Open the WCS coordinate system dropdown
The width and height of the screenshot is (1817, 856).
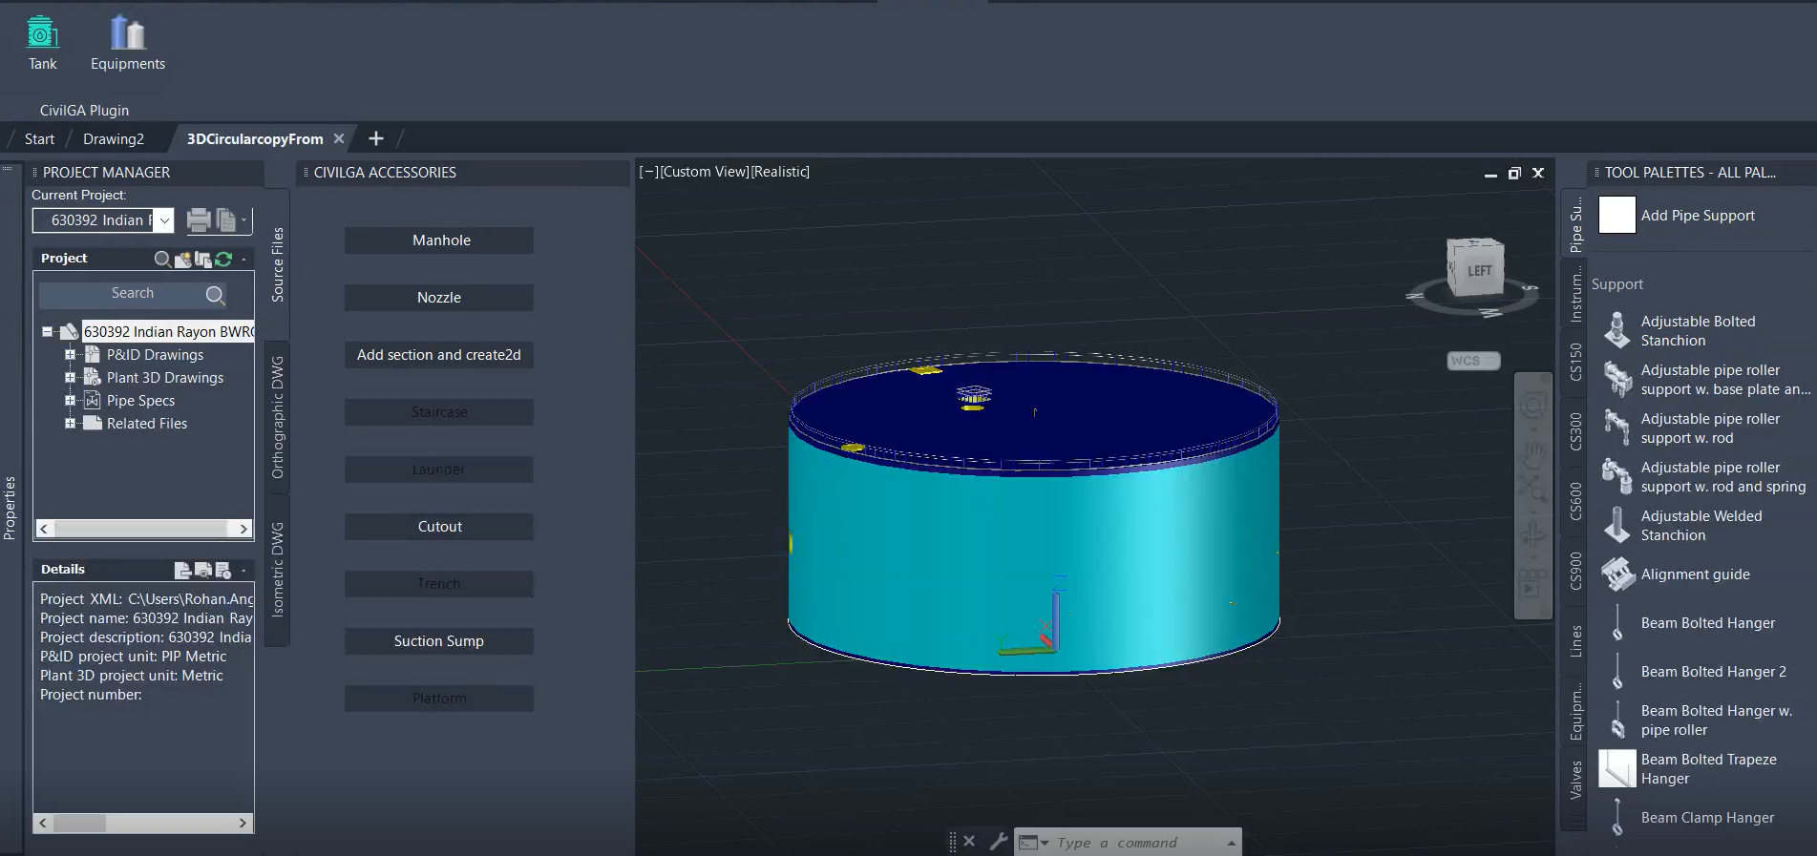point(1472,361)
